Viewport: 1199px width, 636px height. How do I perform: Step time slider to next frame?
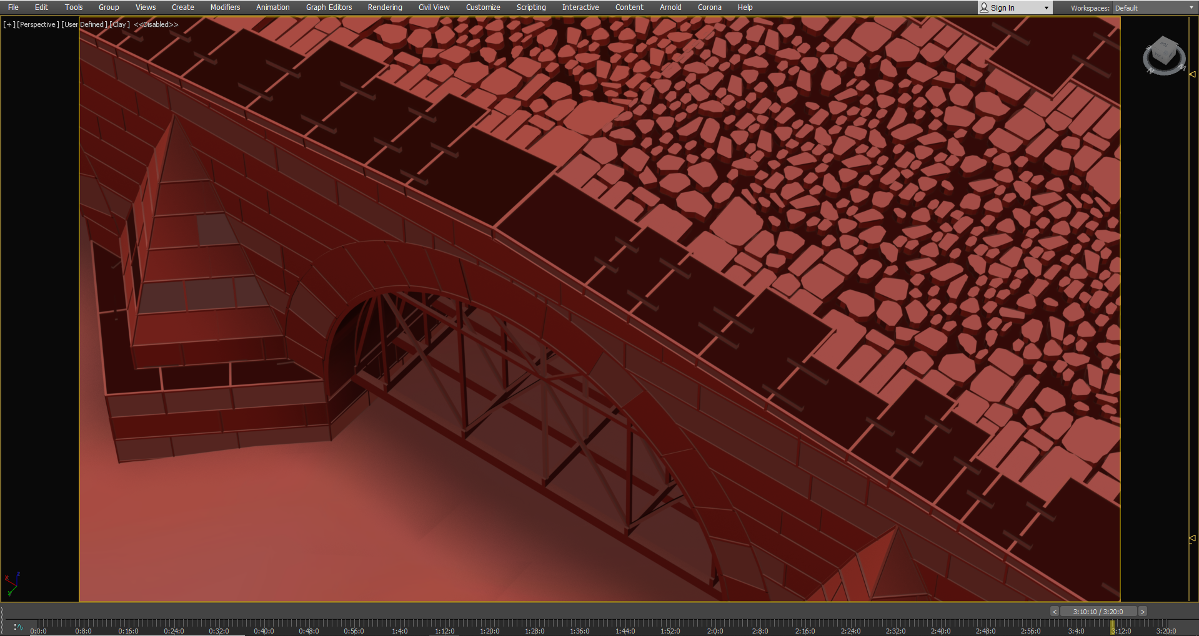(1143, 612)
